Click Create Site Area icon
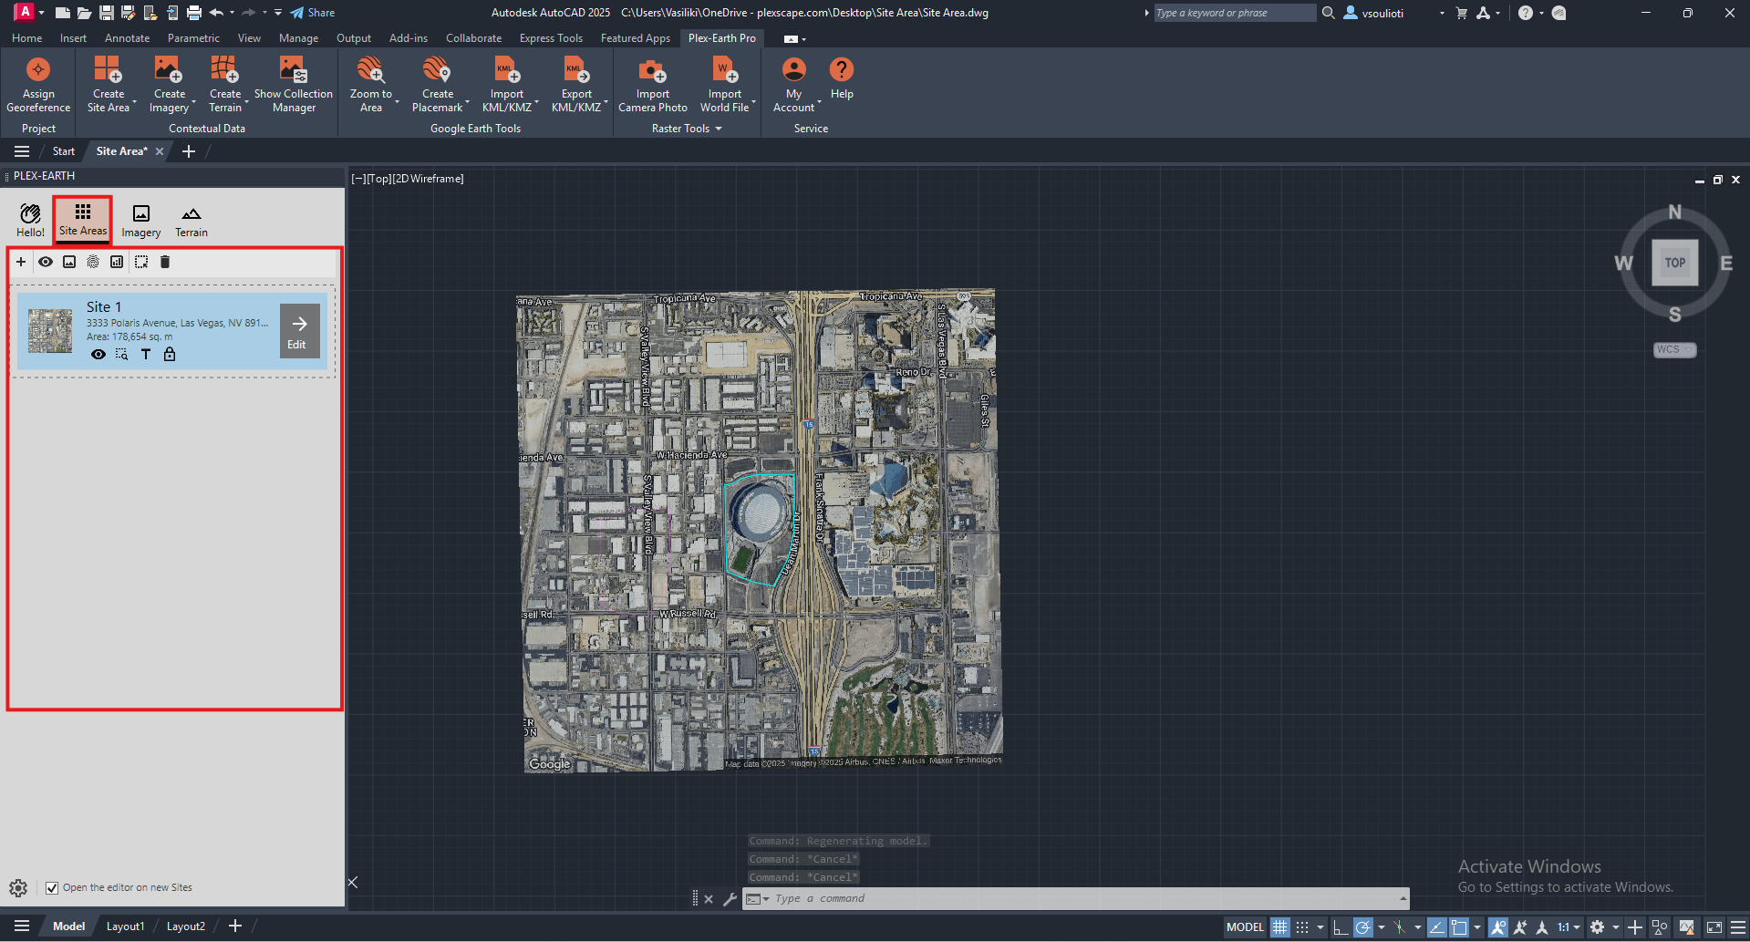This screenshot has height=942, width=1750. (108, 70)
